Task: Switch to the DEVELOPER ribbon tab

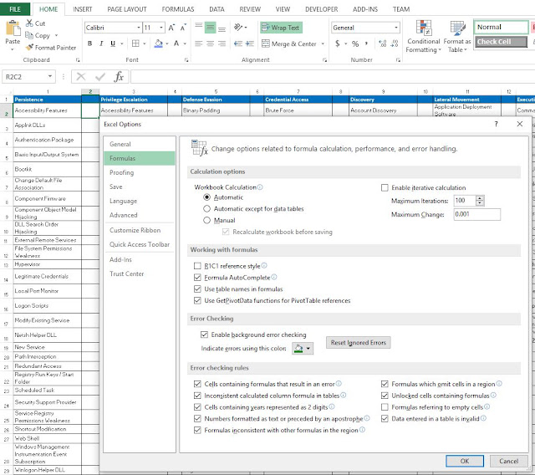Action: (321, 9)
